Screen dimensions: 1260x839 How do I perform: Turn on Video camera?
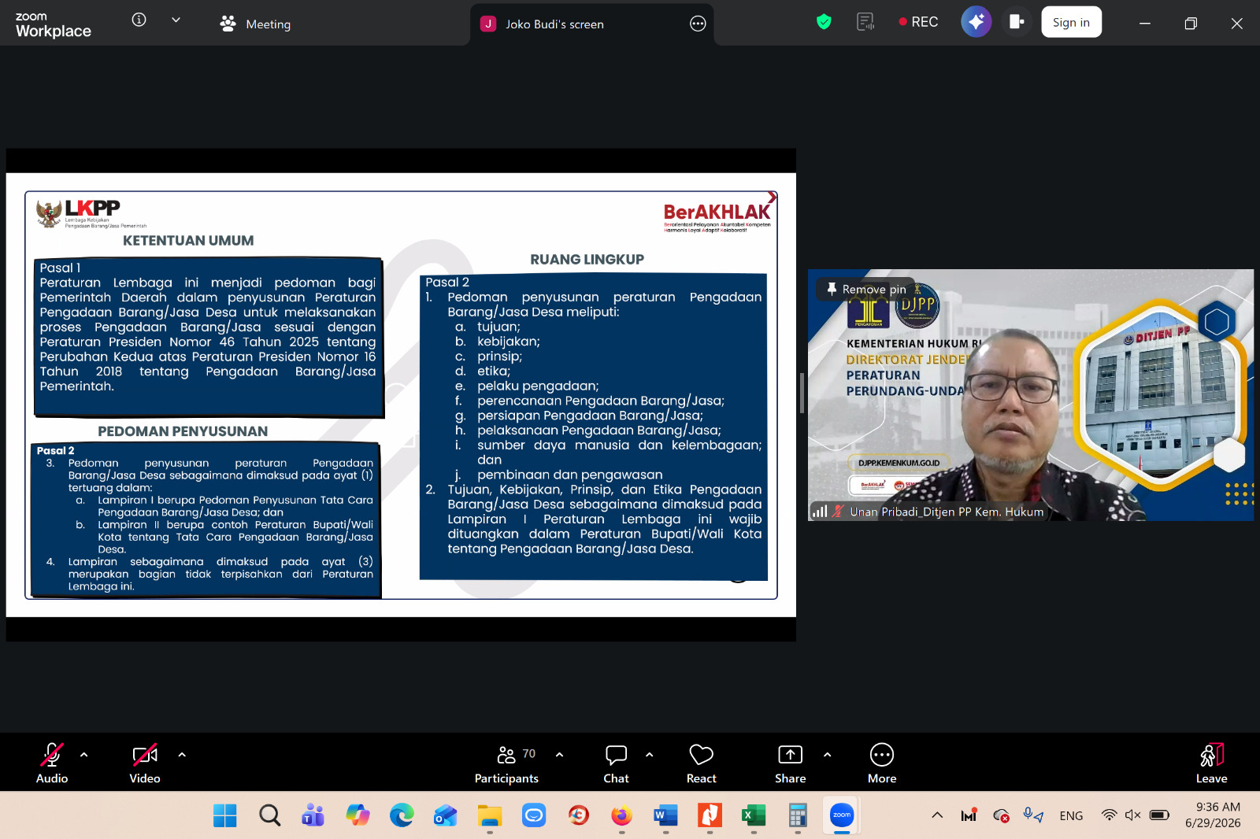pyautogui.click(x=145, y=763)
